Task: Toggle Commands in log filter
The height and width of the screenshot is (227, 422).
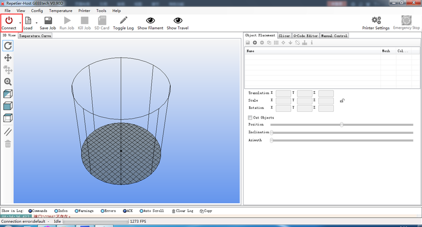Action: (x=37, y=211)
